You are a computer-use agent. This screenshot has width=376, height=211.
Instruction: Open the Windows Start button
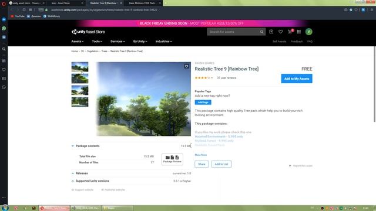point(5,207)
